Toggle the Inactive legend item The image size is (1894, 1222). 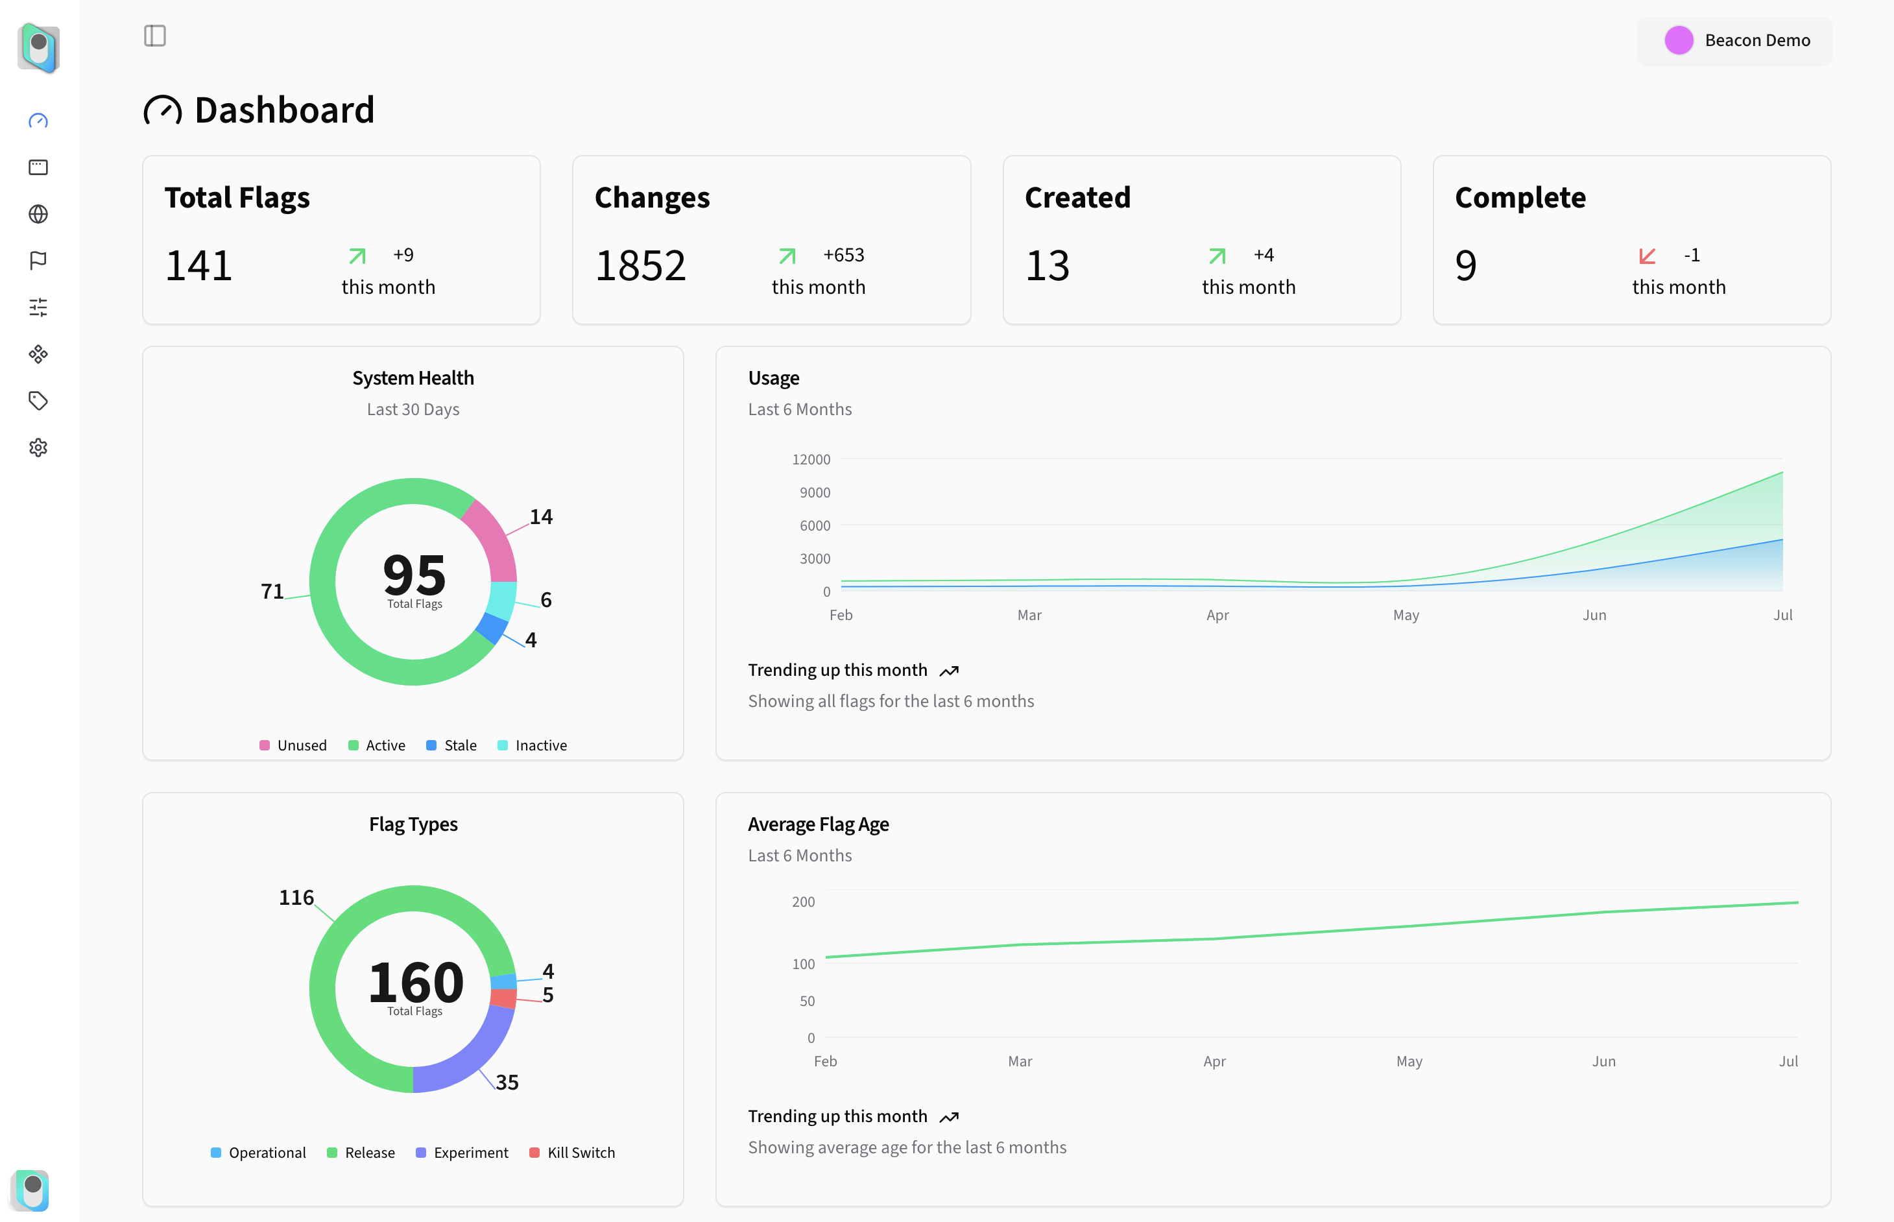click(532, 745)
